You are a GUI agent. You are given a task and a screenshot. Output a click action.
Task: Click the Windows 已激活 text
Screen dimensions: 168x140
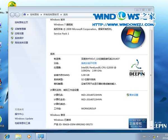click(62, 120)
